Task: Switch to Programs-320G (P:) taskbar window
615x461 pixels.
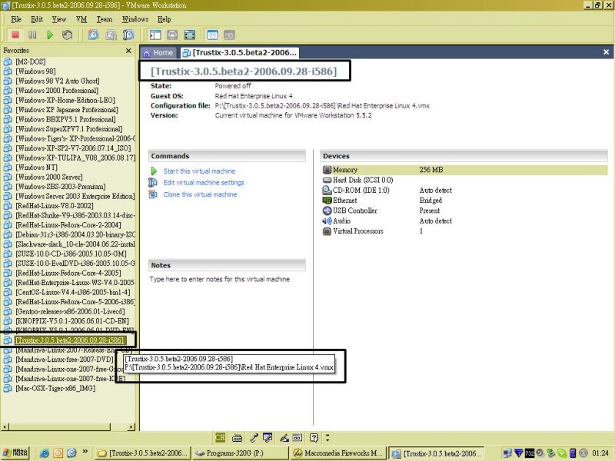Action: (240, 453)
